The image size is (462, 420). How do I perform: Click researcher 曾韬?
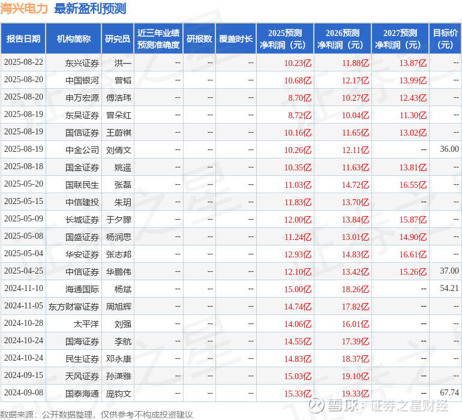click(123, 80)
